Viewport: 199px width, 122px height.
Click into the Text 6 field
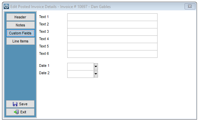tap(112, 54)
